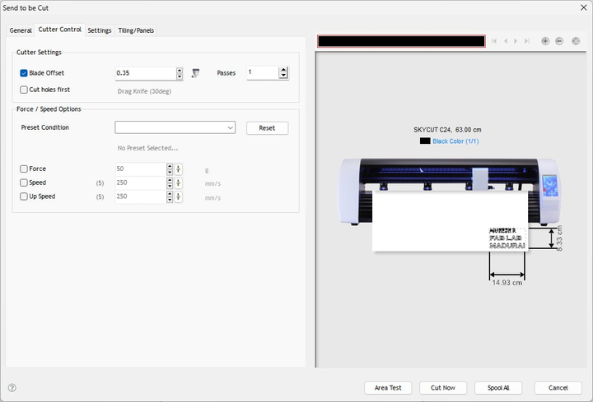Click the Up Speed adjust slider icon

(178, 196)
